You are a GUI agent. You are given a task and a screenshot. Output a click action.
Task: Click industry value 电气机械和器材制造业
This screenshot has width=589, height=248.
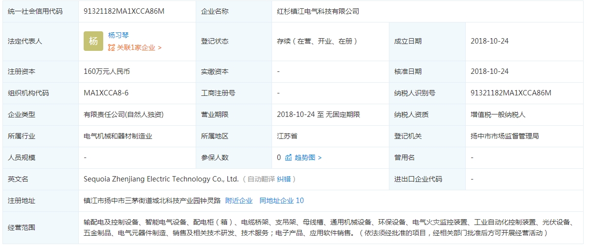pyautogui.click(x=118, y=136)
